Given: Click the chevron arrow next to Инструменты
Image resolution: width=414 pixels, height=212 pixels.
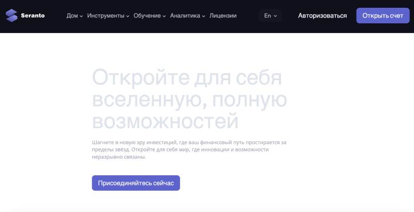Looking at the screenshot, I should 128,16.
